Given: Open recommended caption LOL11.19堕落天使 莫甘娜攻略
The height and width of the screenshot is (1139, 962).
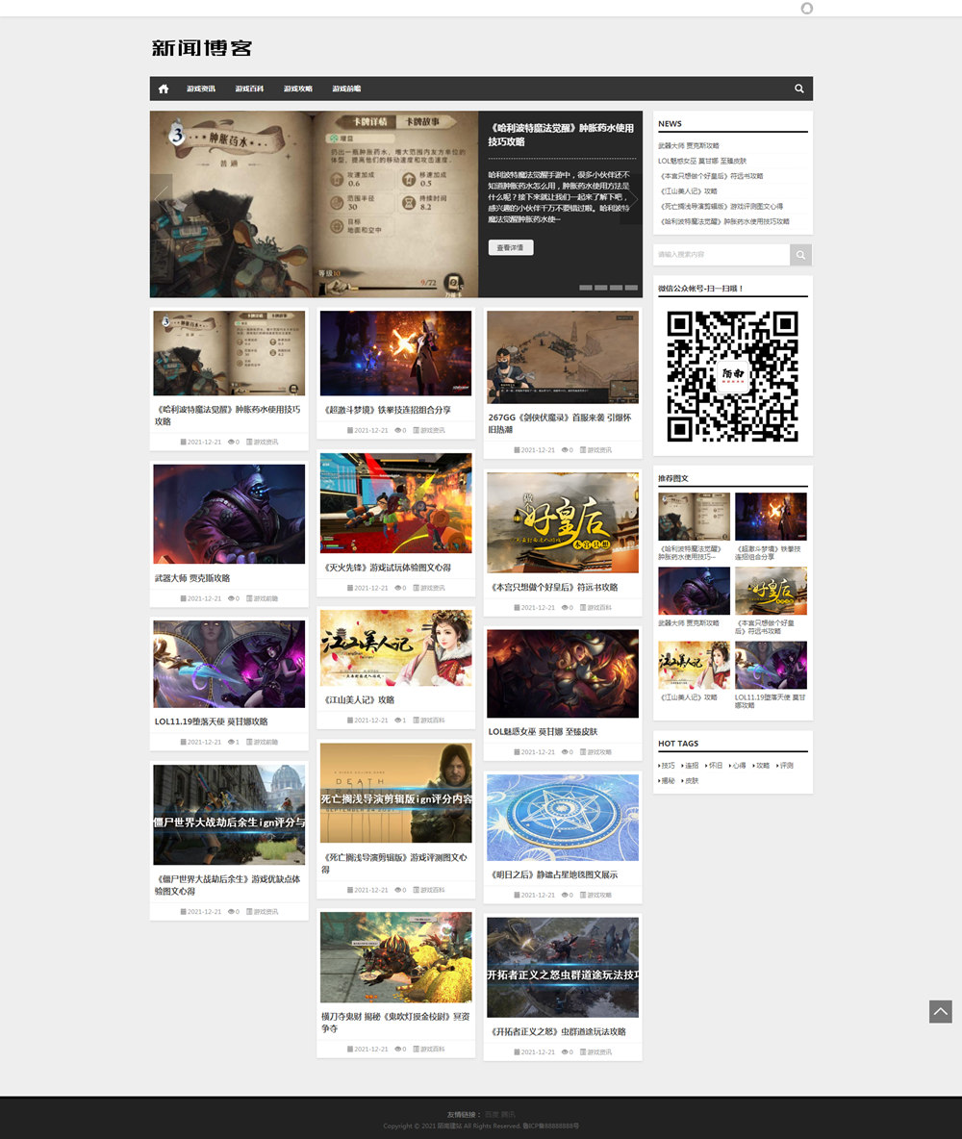Looking at the screenshot, I should pos(771,701).
